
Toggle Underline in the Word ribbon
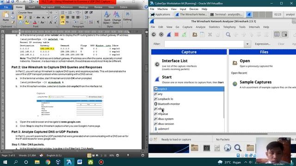coord(31,18)
